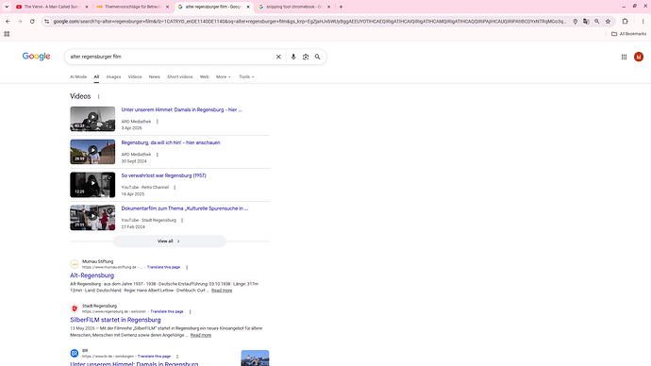
Task: Open more options for Regensburg, da will ich hin video
Action: (157, 155)
